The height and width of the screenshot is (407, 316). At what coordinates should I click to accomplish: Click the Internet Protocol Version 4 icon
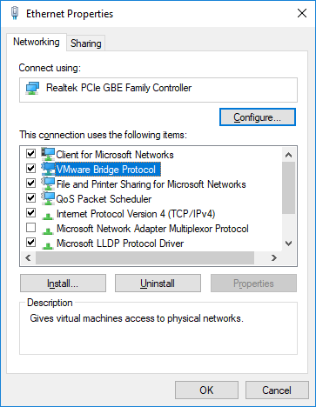pos(48,216)
